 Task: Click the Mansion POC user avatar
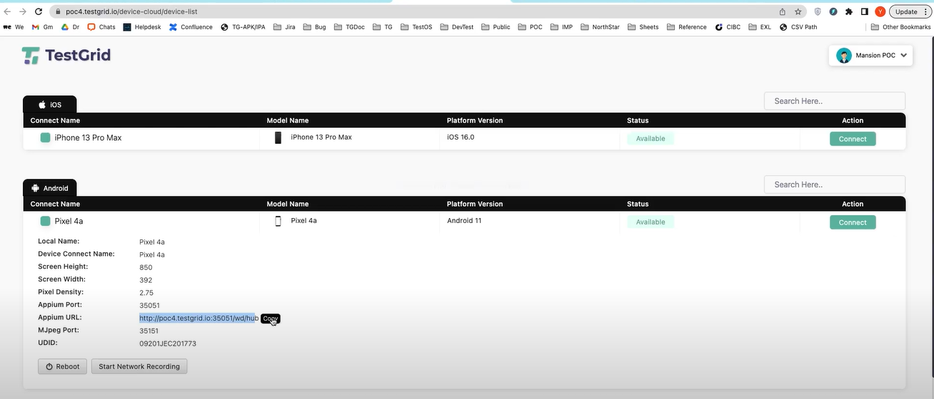click(845, 56)
